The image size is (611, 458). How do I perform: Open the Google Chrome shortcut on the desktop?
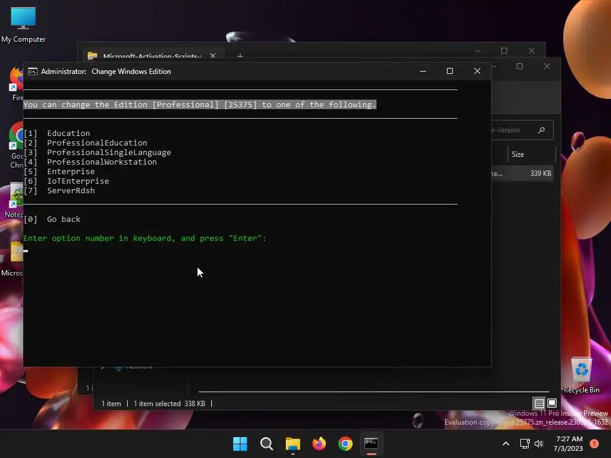(x=16, y=146)
